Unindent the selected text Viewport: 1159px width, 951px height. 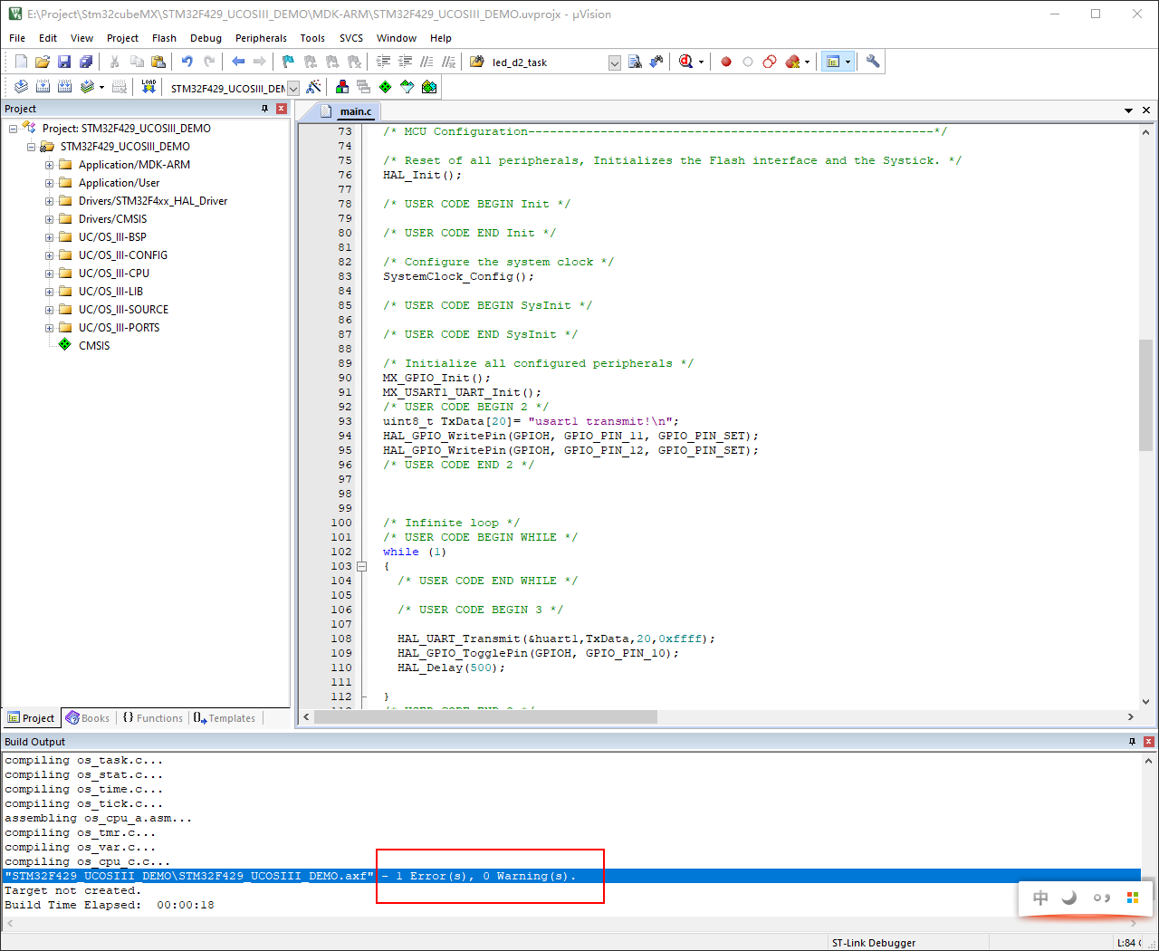[405, 62]
